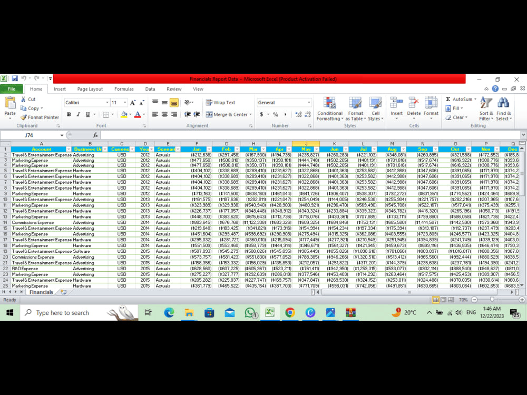This screenshot has height=395, width=527.
Task: Zoom out with the minus button
Action: coord(474,300)
